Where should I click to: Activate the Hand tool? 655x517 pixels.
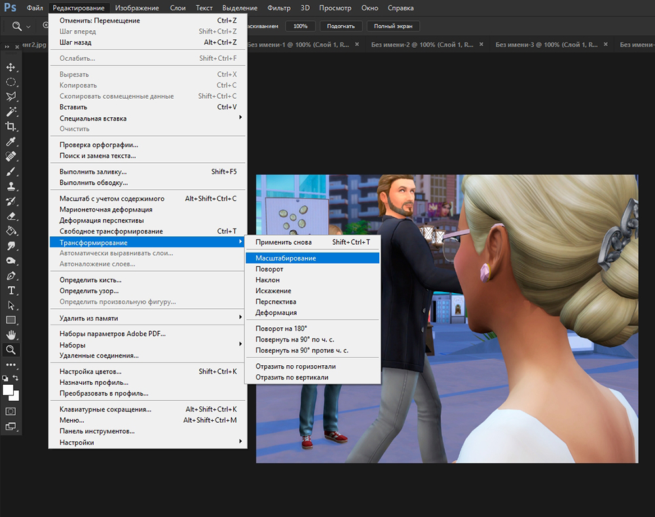tap(11, 335)
